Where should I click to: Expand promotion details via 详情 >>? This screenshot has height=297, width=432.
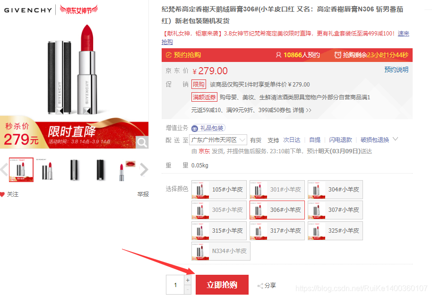(x=302, y=110)
